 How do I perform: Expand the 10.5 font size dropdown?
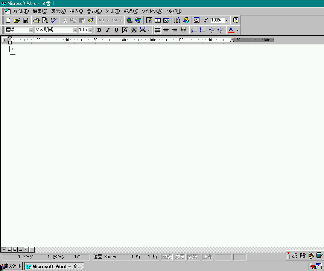[90, 30]
